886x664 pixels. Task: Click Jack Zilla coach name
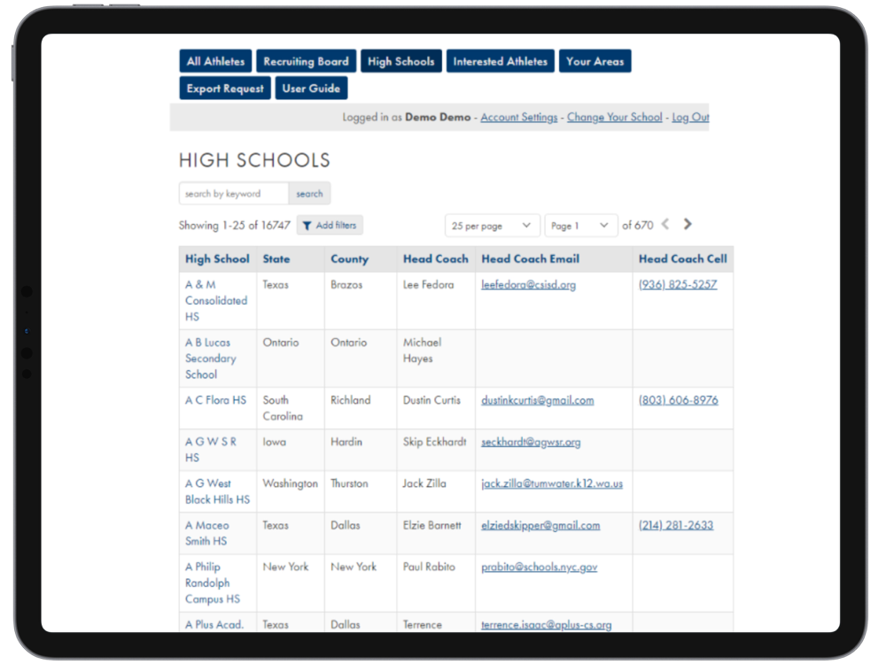(424, 483)
